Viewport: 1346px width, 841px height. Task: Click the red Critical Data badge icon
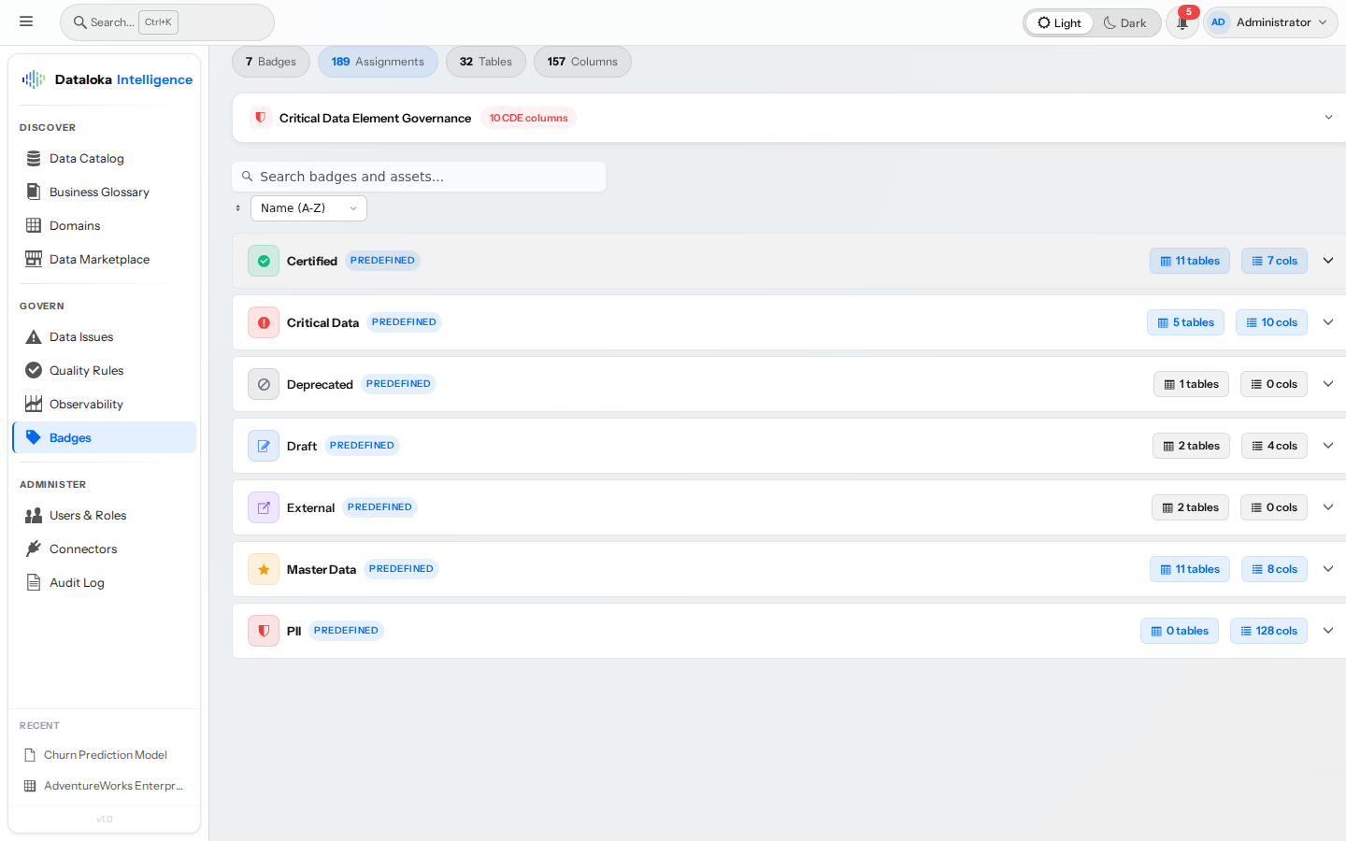(x=264, y=322)
